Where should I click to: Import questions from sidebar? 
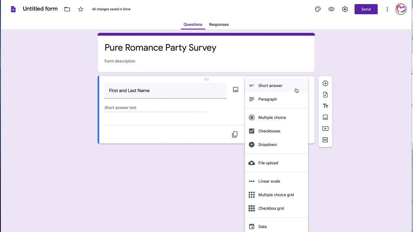pyautogui.click(x=325, y=95)
